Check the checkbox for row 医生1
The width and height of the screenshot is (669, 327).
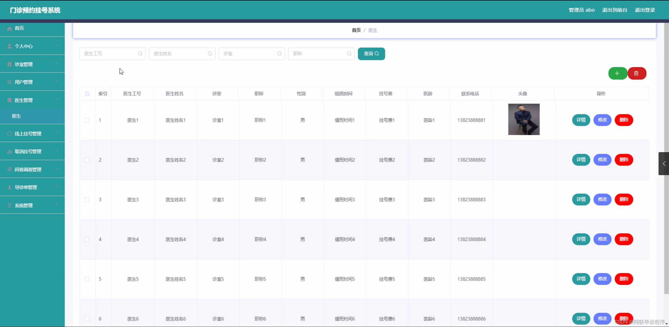[87, 120]
